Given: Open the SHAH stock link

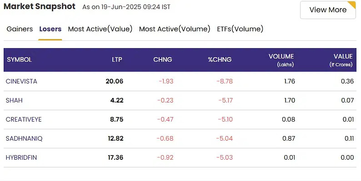Looking at the screenshot, I should [x=14, y=100].
